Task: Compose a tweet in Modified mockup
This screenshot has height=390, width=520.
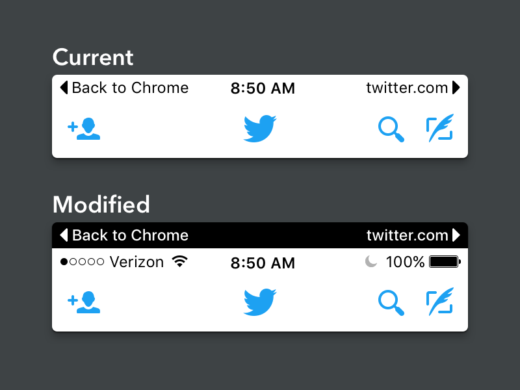Action: (440, 302)
